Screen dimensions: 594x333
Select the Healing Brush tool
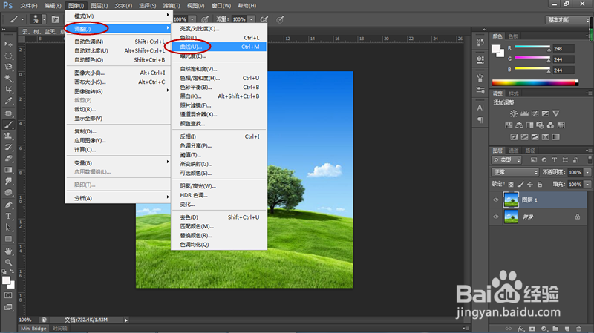8,113
